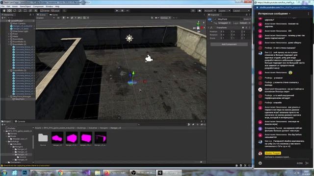Image resolution: width=314 pixels, height=176 pixels.
Task: Select the Rotate tool in Unity toolbar
Action: [x=15, y=11]
